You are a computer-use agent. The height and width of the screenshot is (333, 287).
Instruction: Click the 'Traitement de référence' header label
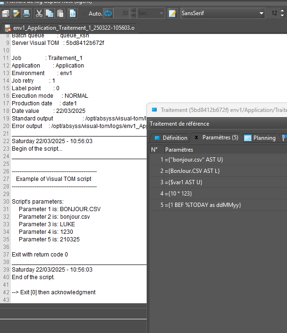coord(179,124)
